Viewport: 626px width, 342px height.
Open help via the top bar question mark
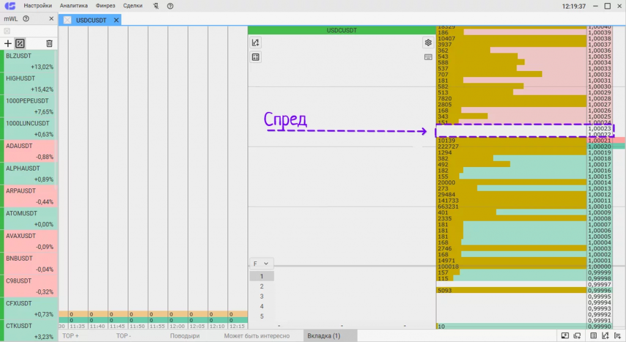click(x=170, y=6)
